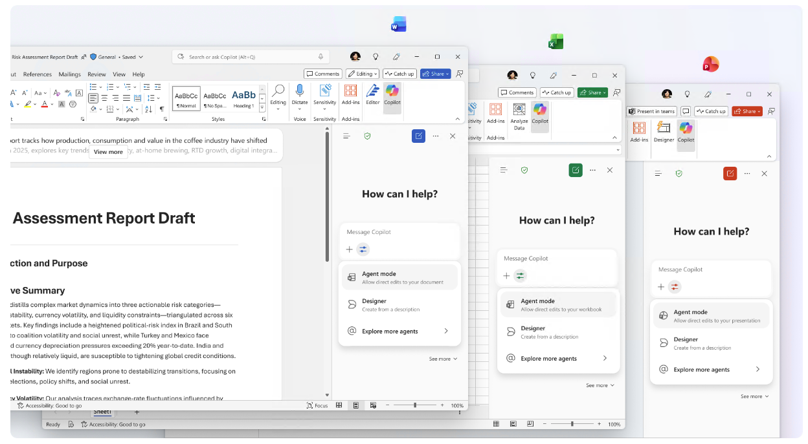Open the Mailings ribbon tab
The width and height of the screenshot is (808, 444).
(70, 74)
